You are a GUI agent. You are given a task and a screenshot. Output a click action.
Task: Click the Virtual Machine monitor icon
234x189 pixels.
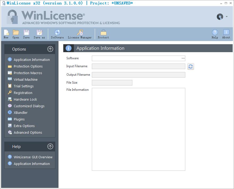[x=10, y=79]
